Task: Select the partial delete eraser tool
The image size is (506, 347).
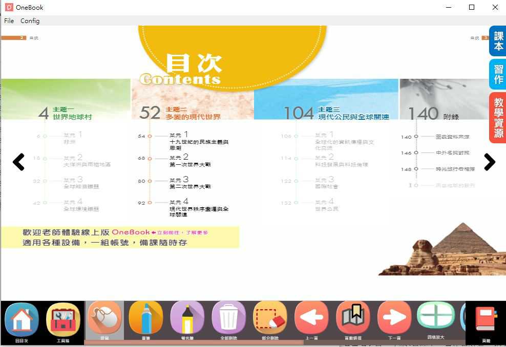Action: click(270, 318)
